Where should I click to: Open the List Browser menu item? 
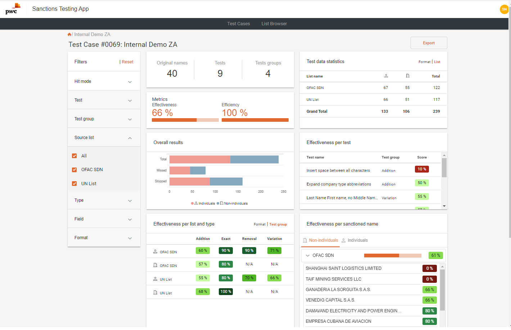(274, 24)
